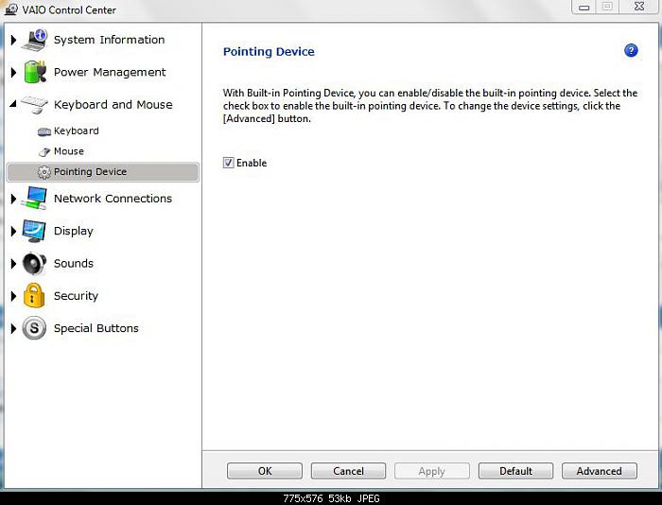Click the Special Buttons S icon
The image size is (662, 505).
[x=34, y=328]
